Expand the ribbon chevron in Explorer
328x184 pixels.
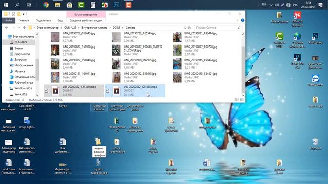(x=237, y=20)
